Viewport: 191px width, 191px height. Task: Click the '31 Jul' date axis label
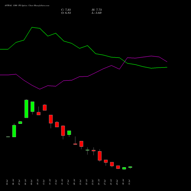[129, 182]
